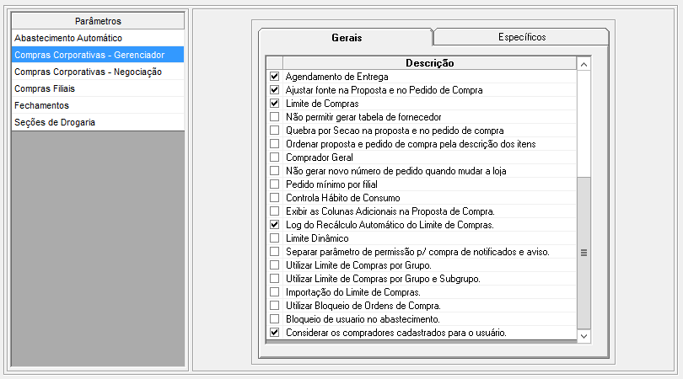The height and width of the screenshot is (379, 683).
Task: Check Utilizar Bloqueio de Ordens de Compra
Action: pyautogui.click(x=274, y=306)
